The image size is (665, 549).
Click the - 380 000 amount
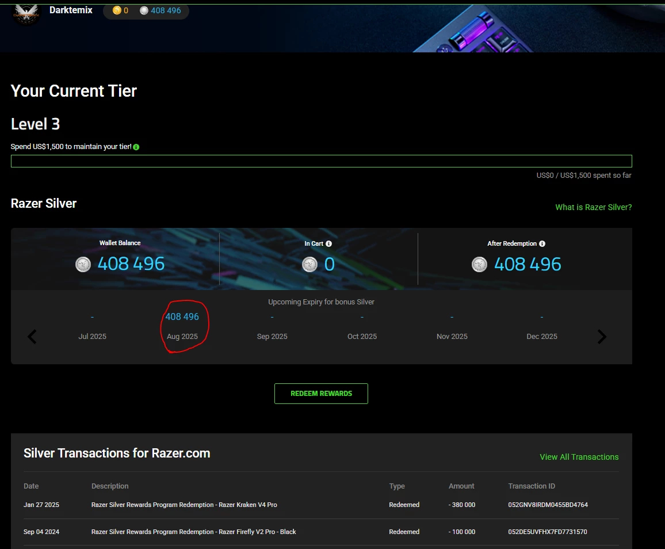pos(462,505)
